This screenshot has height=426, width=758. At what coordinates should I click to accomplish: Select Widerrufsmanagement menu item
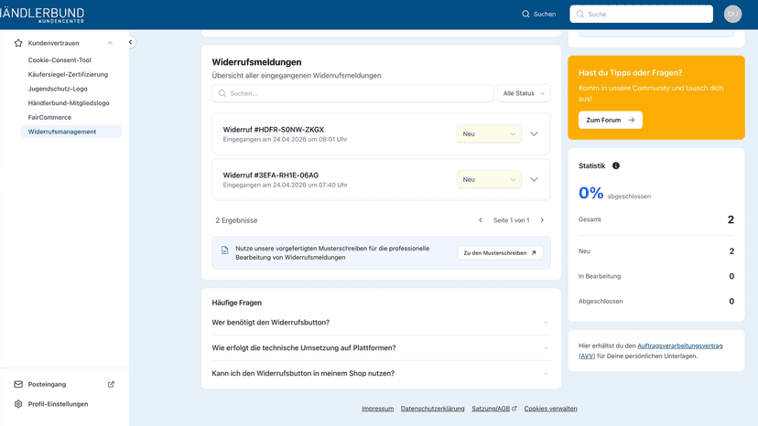71,132
